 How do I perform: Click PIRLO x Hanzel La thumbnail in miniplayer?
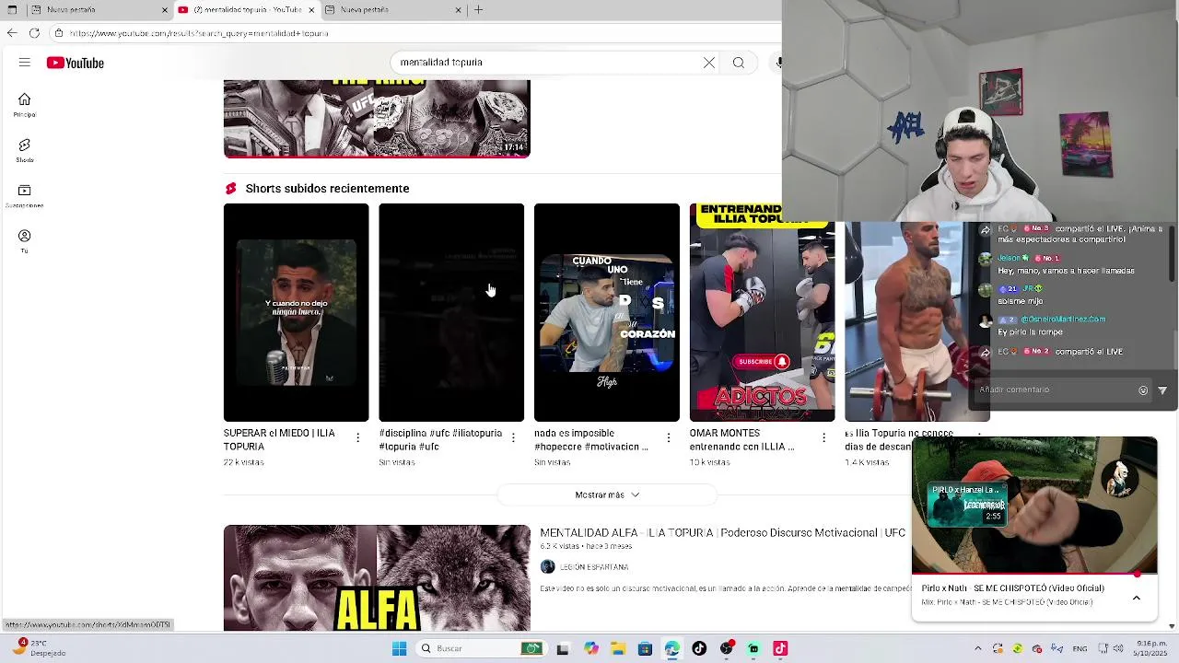click(x=967, y=505)
